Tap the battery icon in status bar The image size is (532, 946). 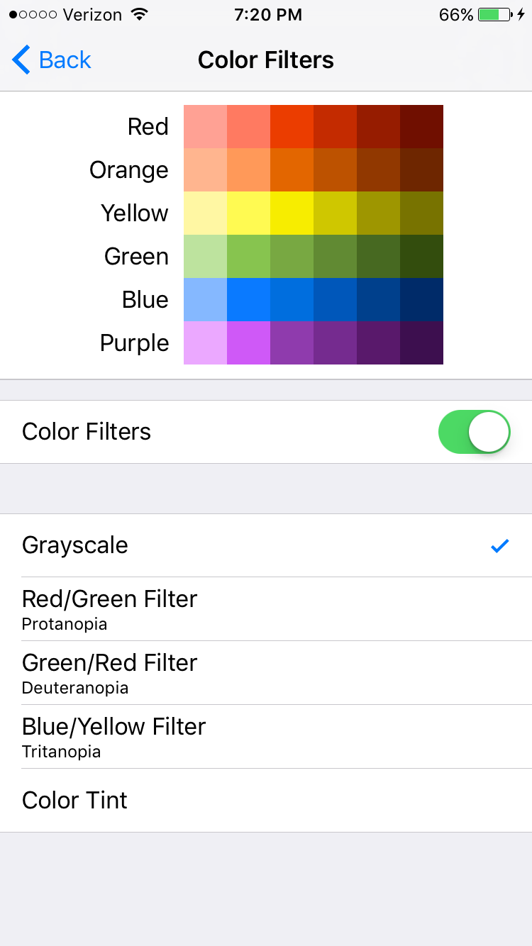[495, 14]
